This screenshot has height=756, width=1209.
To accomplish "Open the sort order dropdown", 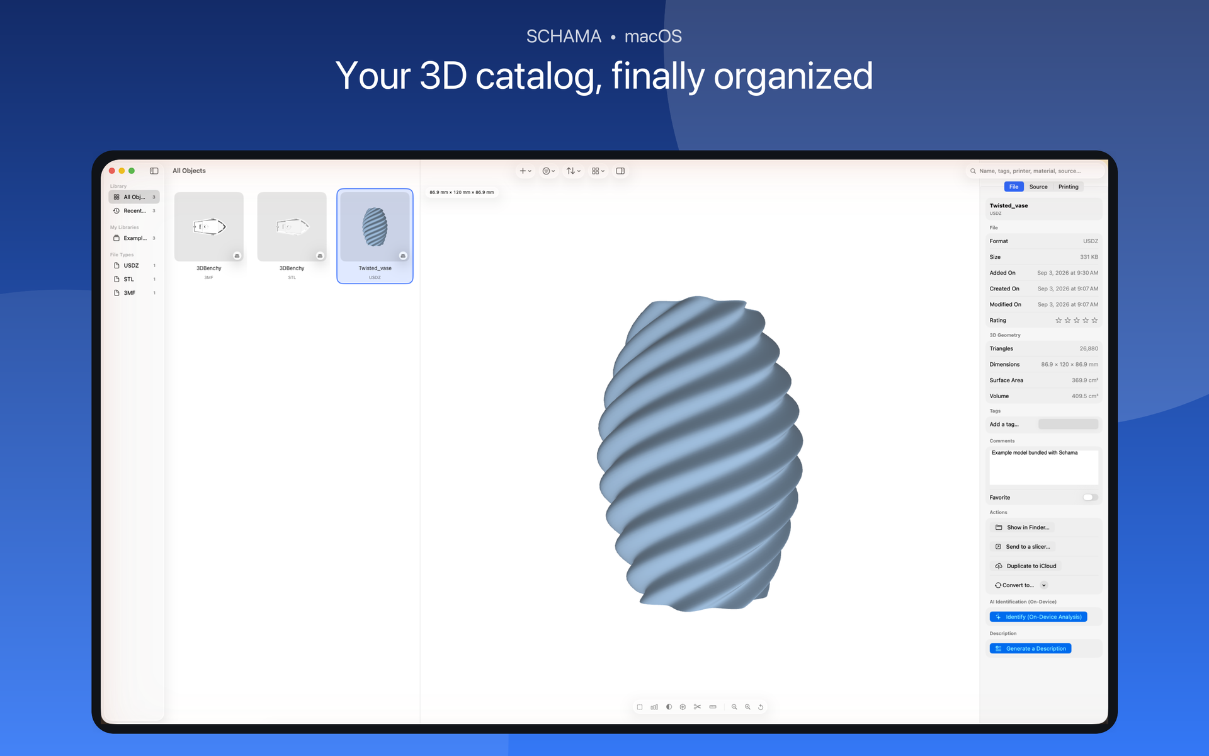I will (x=573, y=171).
